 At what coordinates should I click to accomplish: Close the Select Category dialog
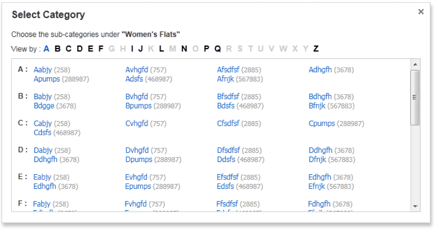(x=421, y=12)
